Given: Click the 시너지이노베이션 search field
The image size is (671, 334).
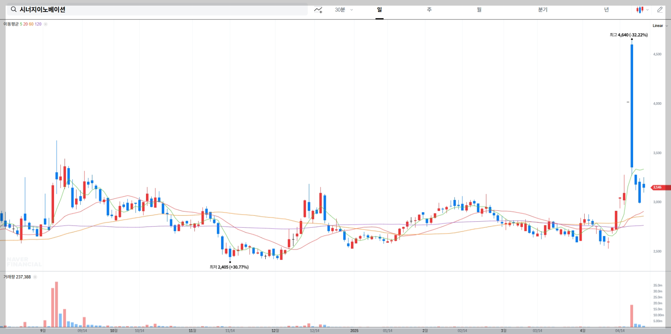Looking at the screenshot, I should point(158,10).
